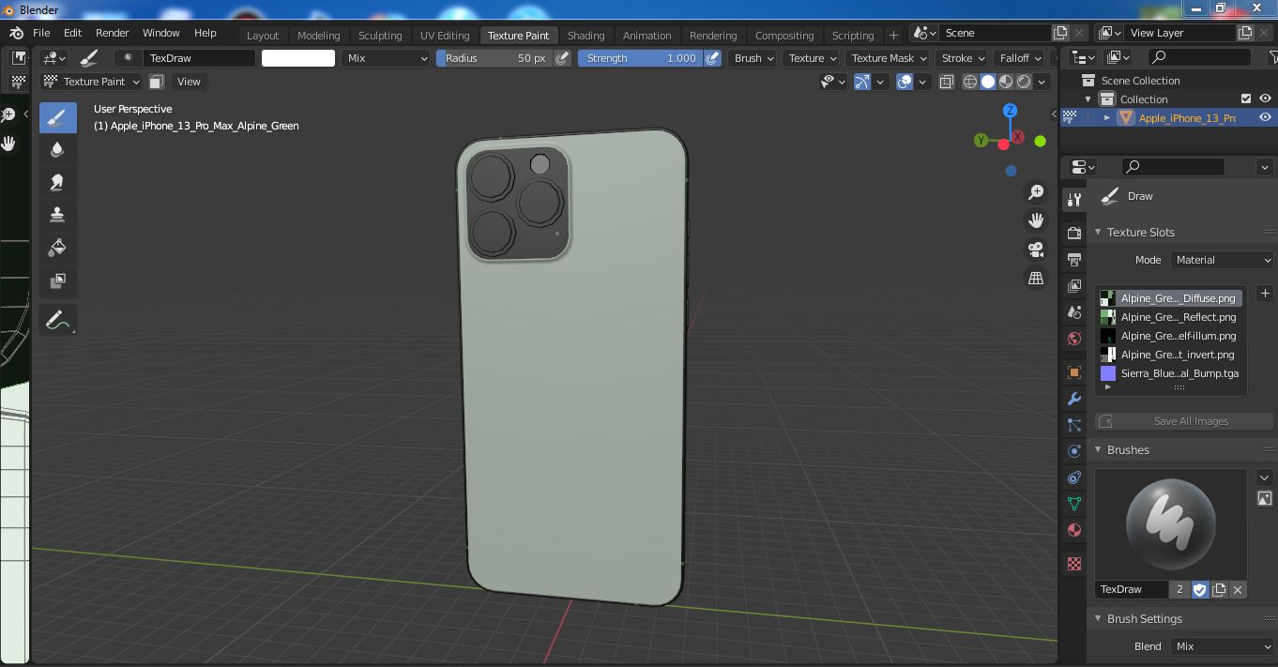Open the Texture Mask popover
This screenshot has width=1278, height=667.
(888, 58)
